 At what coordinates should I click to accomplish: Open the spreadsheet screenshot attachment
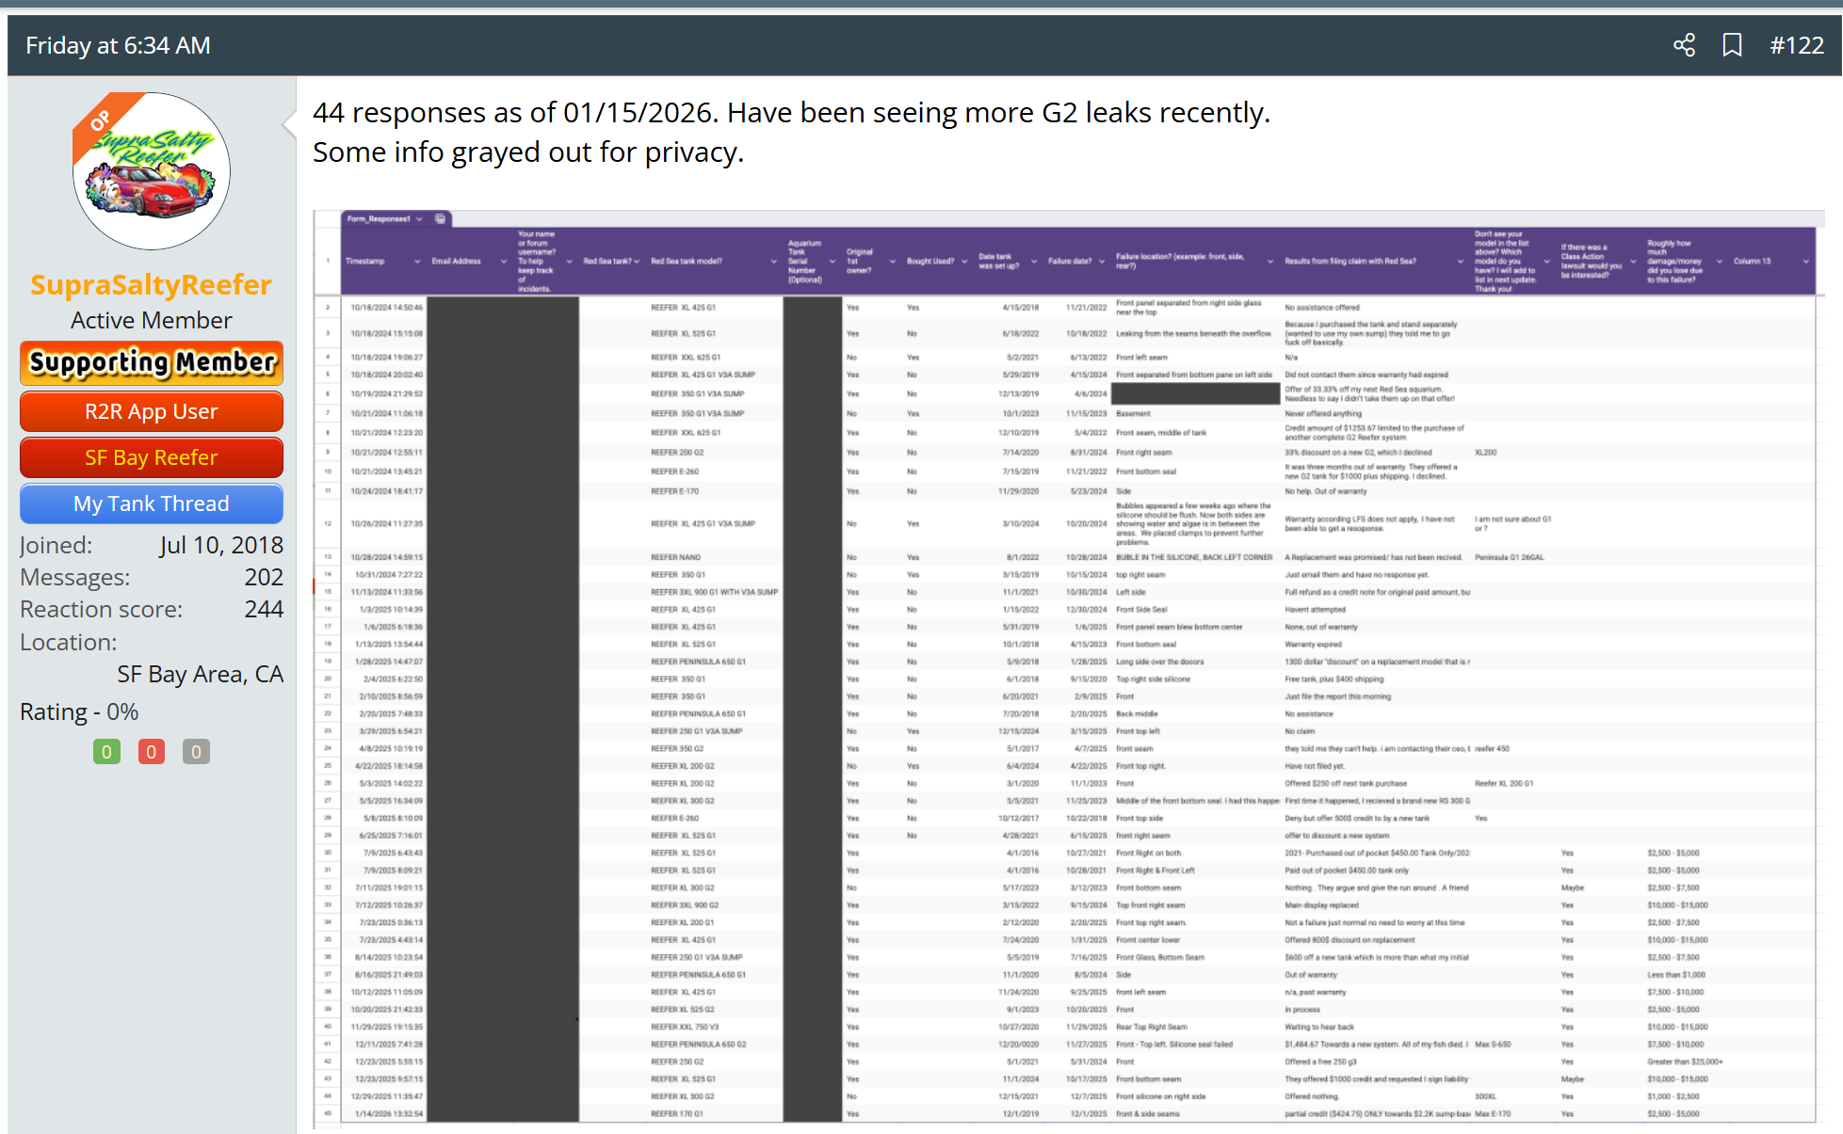click(1064, 666)
